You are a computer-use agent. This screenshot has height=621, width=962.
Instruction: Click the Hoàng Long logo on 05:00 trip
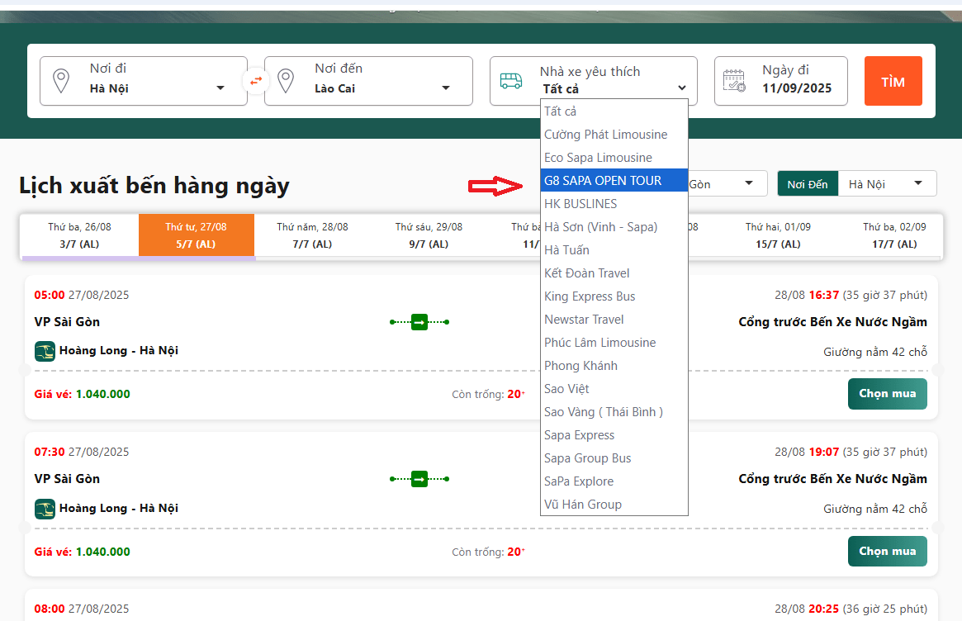45,351
